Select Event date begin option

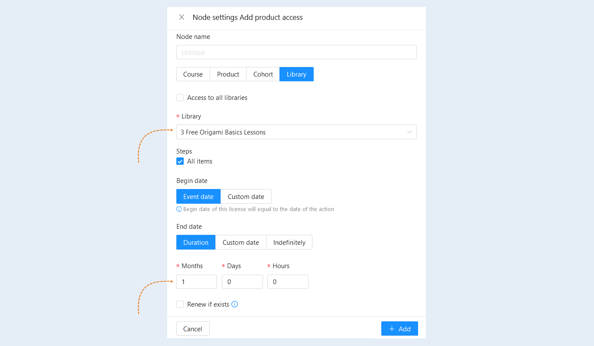click(198, 196)
